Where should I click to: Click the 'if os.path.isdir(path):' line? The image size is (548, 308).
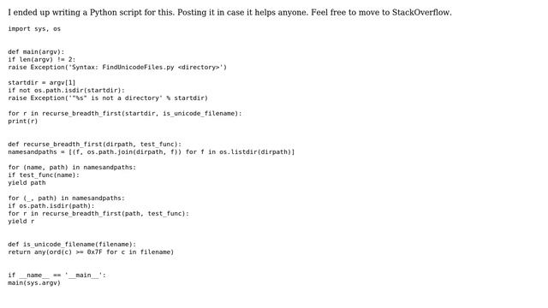(51, 205)
